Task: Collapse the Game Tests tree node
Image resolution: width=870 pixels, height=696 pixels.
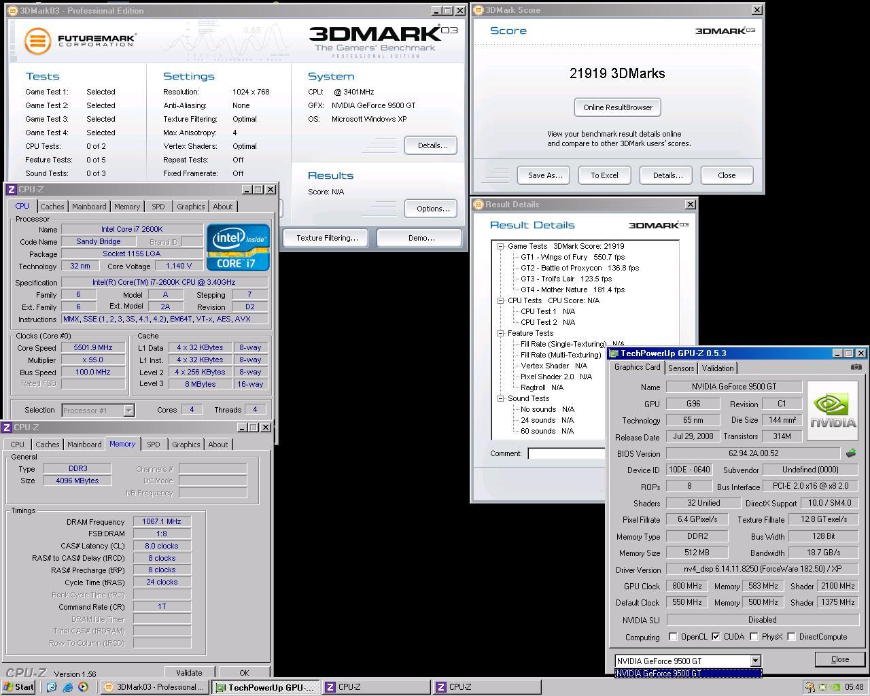Action: (x=500, y=246)
